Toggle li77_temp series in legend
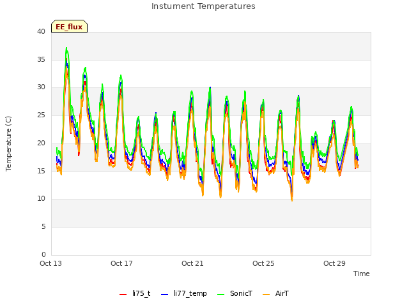 tap(184, 293)
